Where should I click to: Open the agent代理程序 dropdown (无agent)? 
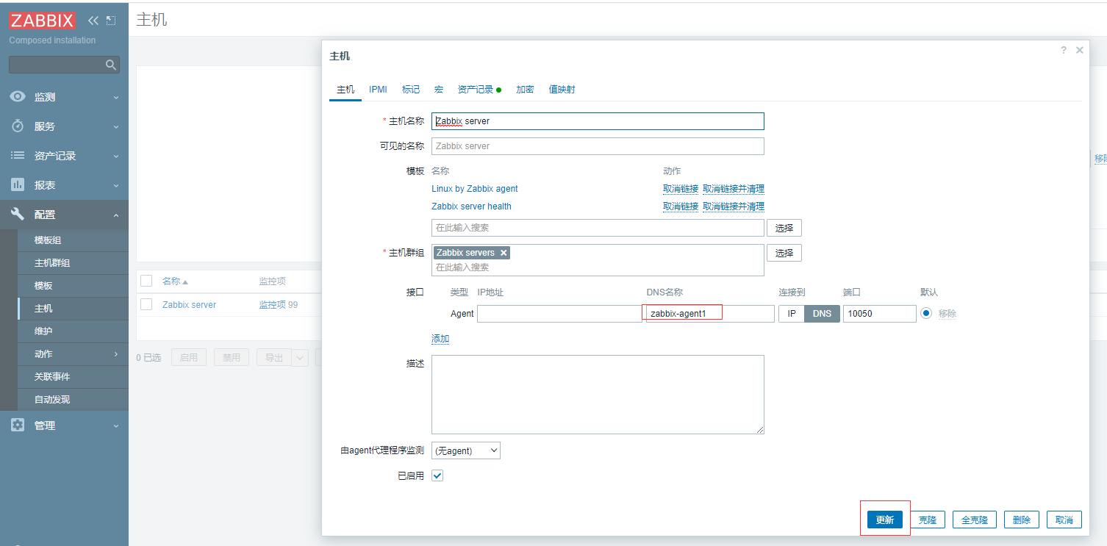[466, 450]
